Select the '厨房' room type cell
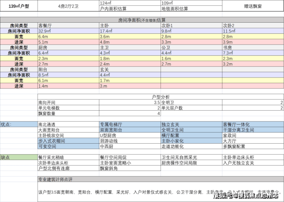Image resolution: width=284 pixels, height=202 pixels. click(x=68, y=47)
